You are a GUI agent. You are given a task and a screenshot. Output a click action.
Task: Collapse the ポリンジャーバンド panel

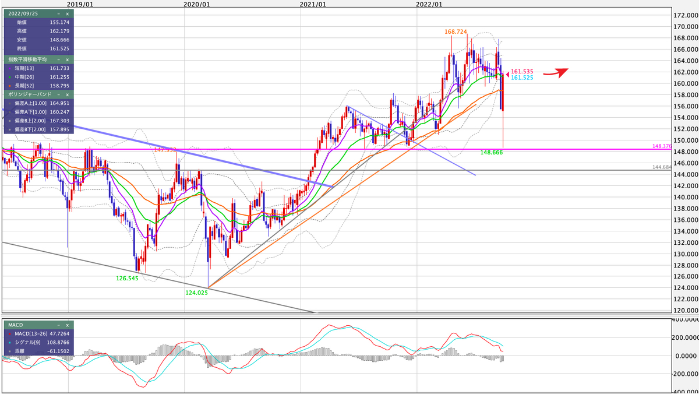tap(59, 94)
